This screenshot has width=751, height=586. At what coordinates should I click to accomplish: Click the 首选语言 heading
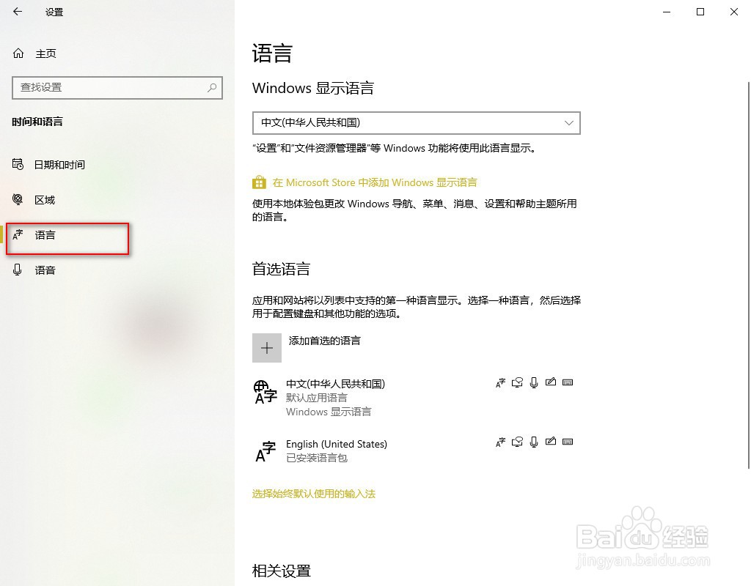click(x=281, y=269)
